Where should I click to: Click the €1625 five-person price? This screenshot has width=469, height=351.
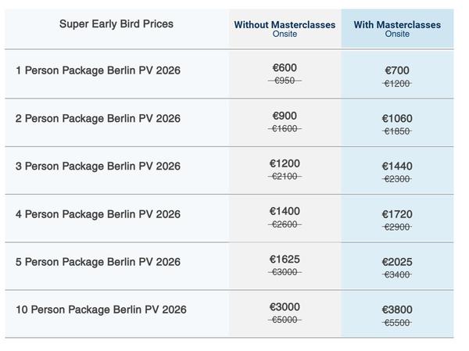point(285,259)
